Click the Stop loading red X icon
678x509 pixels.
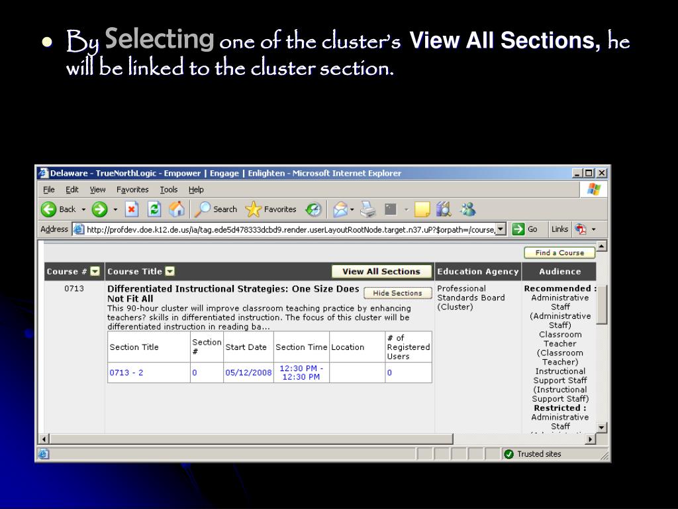pos(132,209)
